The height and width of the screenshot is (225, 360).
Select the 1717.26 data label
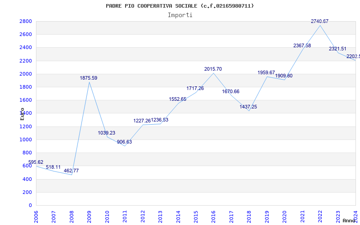(195, 88)
